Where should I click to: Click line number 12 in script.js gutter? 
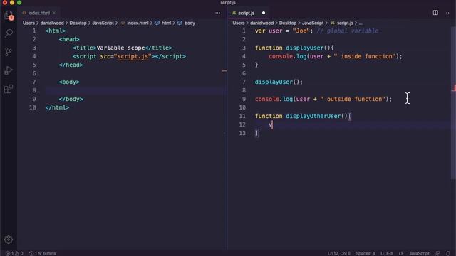[x=242, y=124]
